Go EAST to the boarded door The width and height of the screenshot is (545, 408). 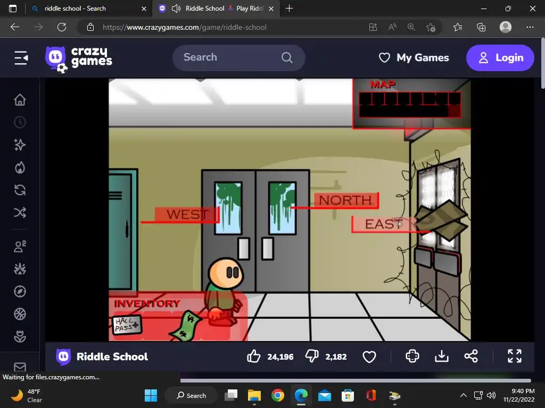tap(383, 224)
